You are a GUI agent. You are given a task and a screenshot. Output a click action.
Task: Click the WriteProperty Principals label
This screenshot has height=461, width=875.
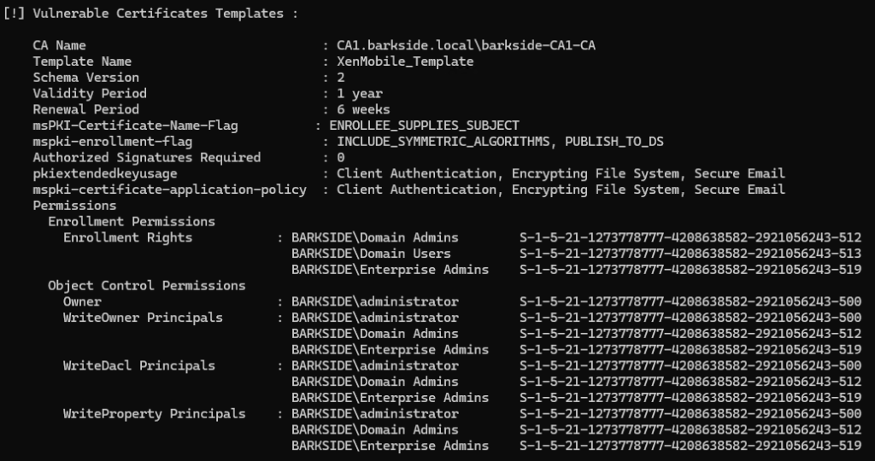tap(154, 413)
